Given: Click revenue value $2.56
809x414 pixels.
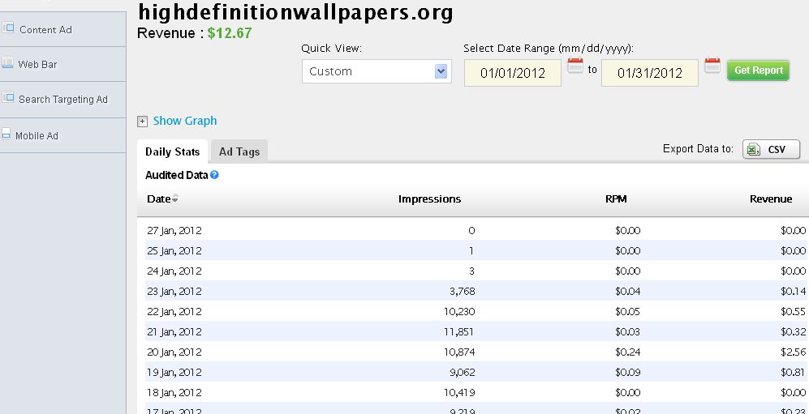Looking at the screenshot, I should pos(794,352).
